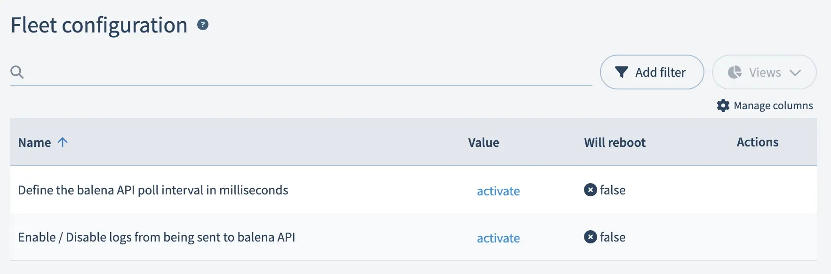Screen dimensions: 831x274
Task: Click the Actions column header
Action: point(757,142)
